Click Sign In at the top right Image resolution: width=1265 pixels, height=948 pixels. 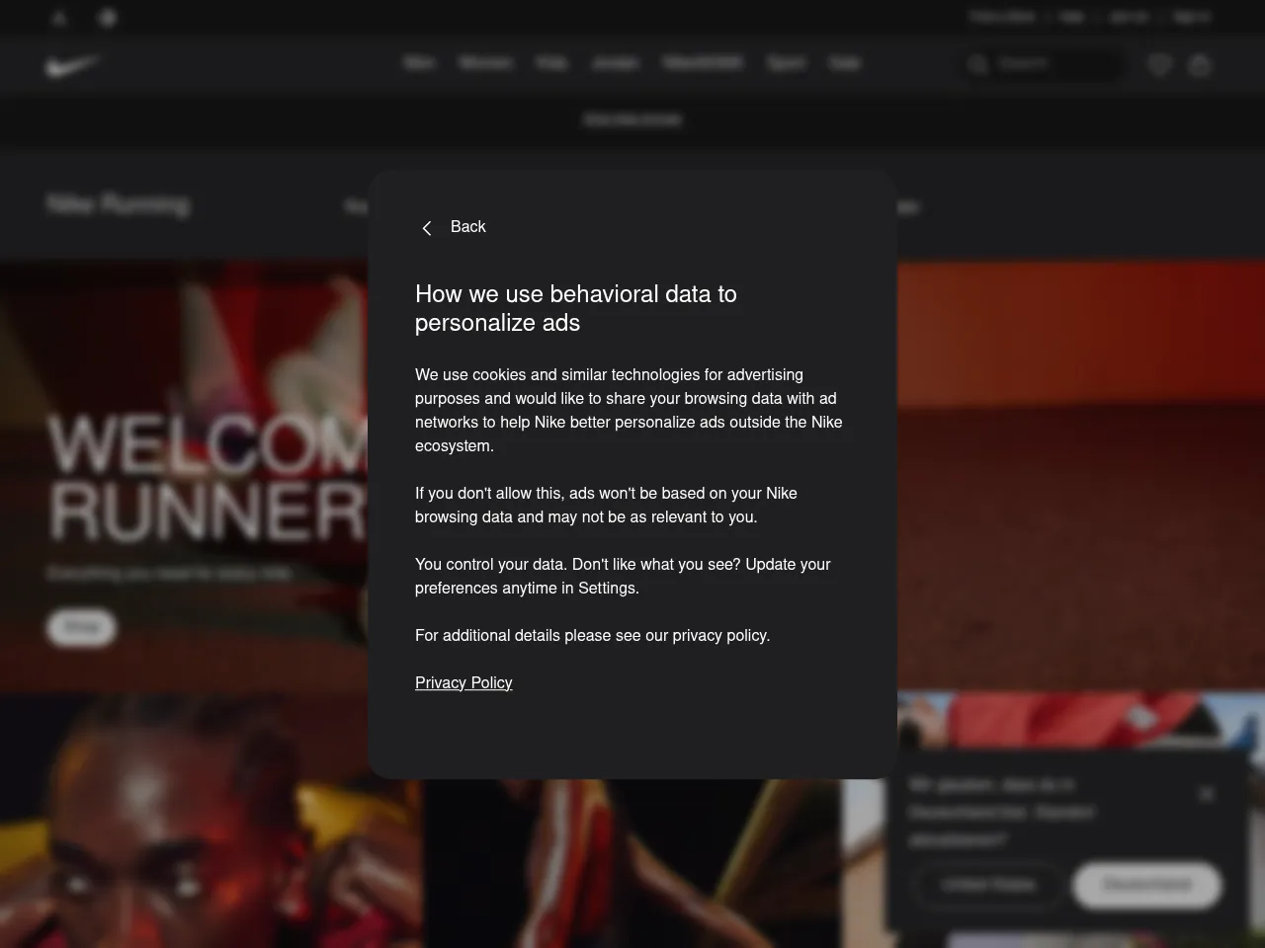coord(1191,17)
